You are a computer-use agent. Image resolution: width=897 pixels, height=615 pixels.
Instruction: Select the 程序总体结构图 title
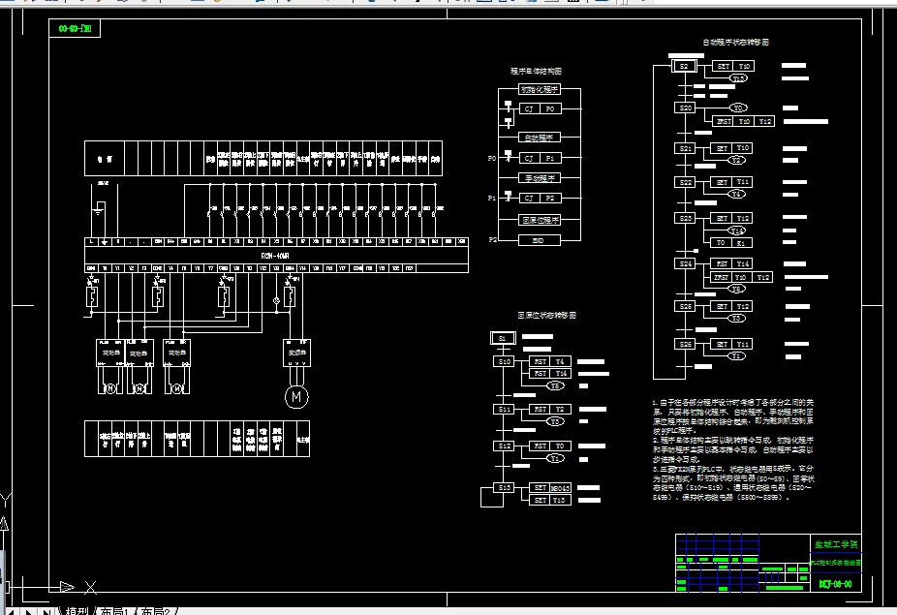pos(536,71)
